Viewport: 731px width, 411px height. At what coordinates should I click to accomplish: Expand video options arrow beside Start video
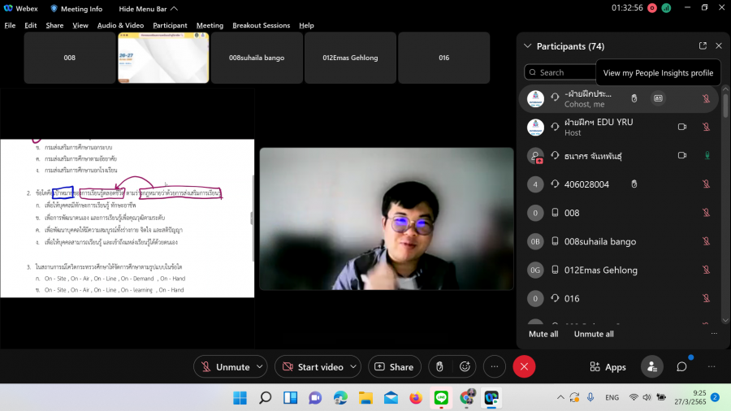click(352, 367)
